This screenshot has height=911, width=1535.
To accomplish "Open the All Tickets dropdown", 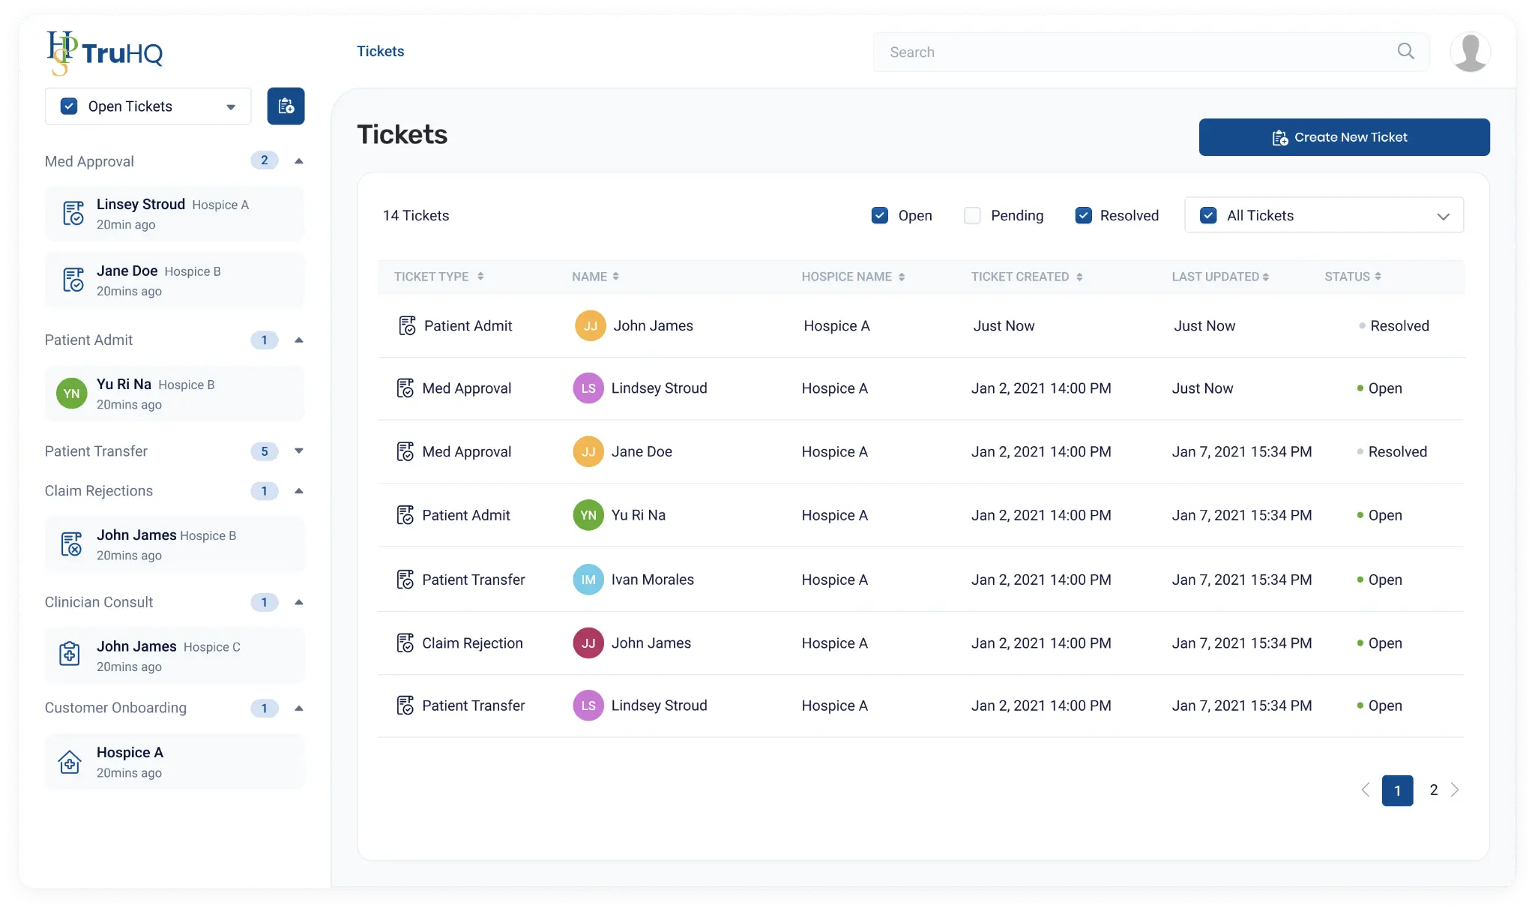I will point(1444,216).
